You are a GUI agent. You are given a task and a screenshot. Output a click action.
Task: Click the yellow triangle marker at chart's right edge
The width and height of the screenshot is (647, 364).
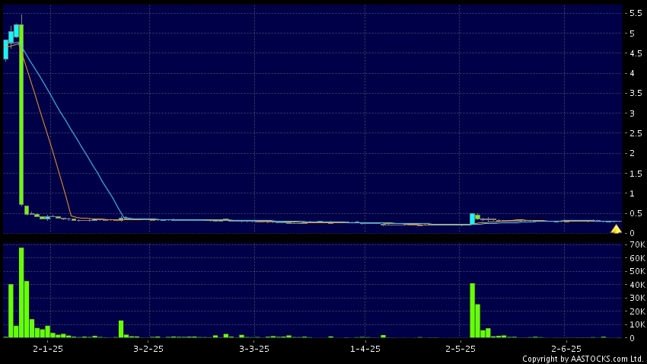tap(616, 229)
